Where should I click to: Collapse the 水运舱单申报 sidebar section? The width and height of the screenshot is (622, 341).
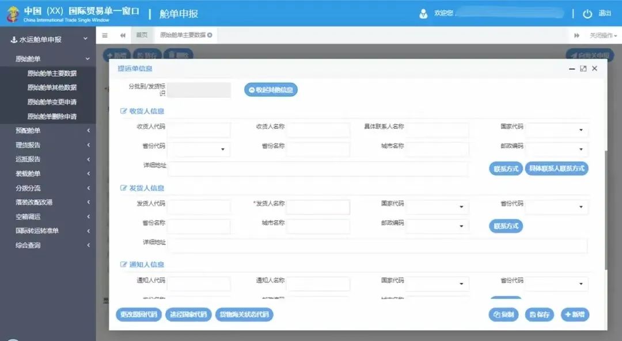pos(85,39)
